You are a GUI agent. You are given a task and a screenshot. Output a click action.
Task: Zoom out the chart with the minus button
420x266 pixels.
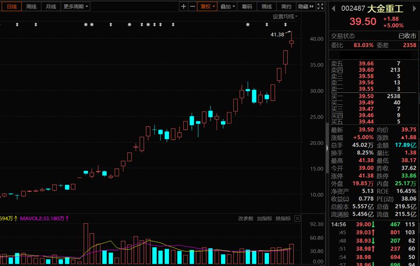coord(192,7)
